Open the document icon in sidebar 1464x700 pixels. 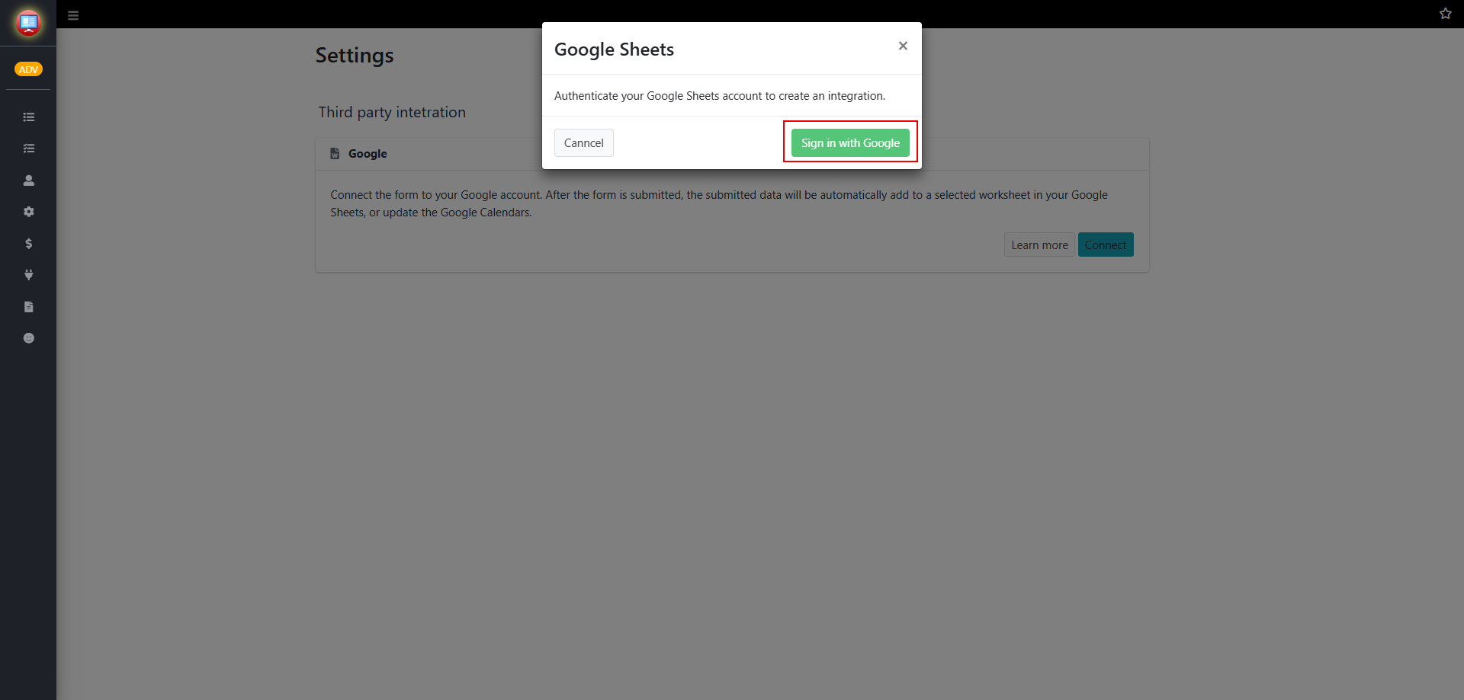point(29,307)
